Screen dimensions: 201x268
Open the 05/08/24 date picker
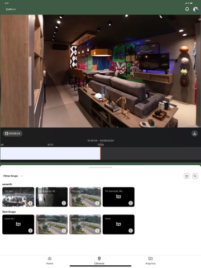[12, 133]
